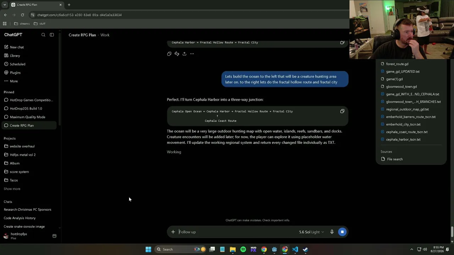Open Steam from the taskbar

tap(305, 249)
